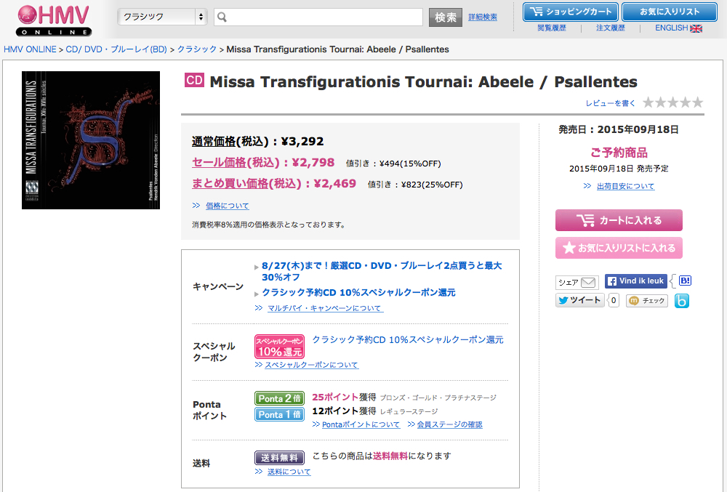Switch site language to ENGLISH
Viewport: 727px width, 492px height.
(678, 28)
